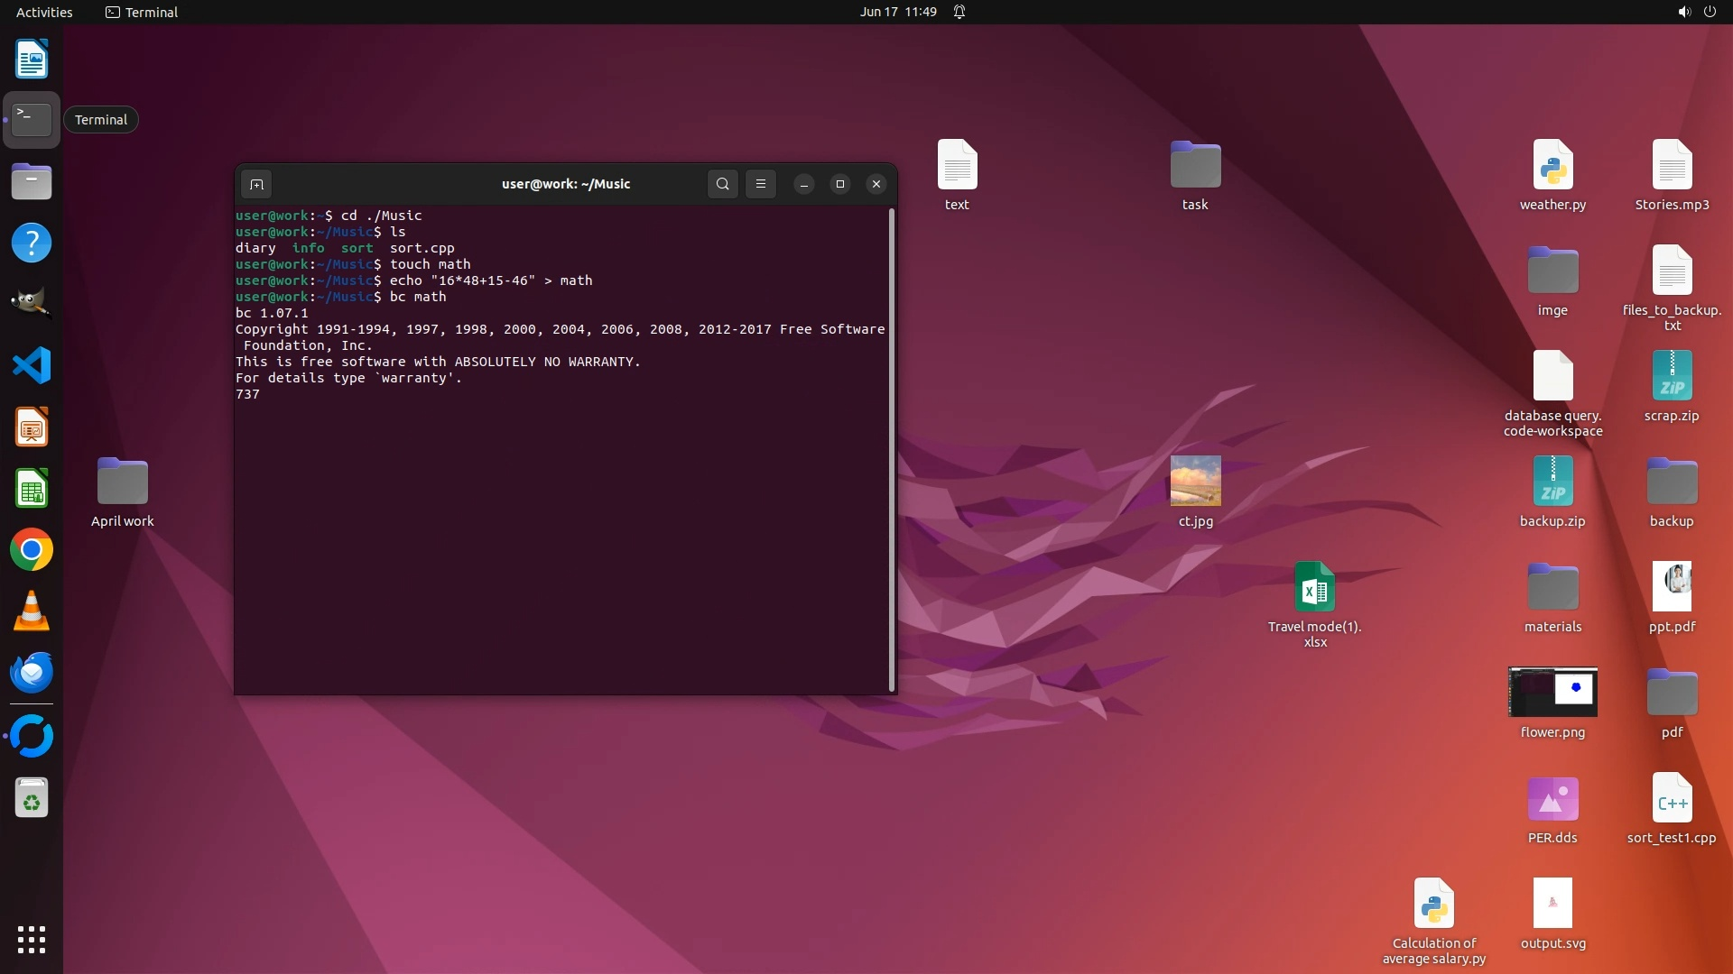Viewport: 1733px width, 974px height.
Task: Click the Terminal window scrollbar
Action: 892,449
